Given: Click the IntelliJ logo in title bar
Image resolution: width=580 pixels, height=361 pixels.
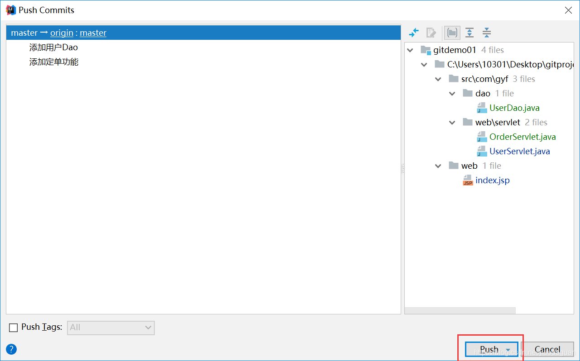Looking at the screenshot, I should click(11, 10).
